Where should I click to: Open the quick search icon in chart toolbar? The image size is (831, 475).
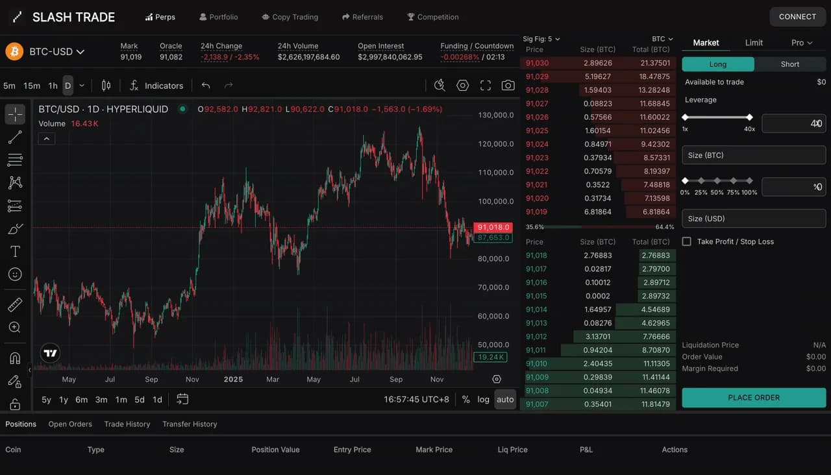440,86
